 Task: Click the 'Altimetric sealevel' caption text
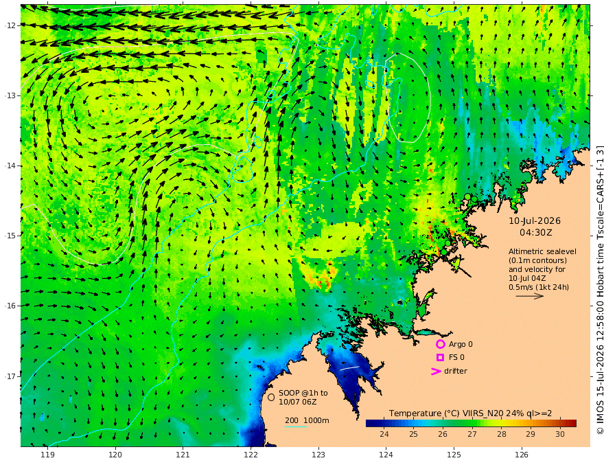click(542, 251)
